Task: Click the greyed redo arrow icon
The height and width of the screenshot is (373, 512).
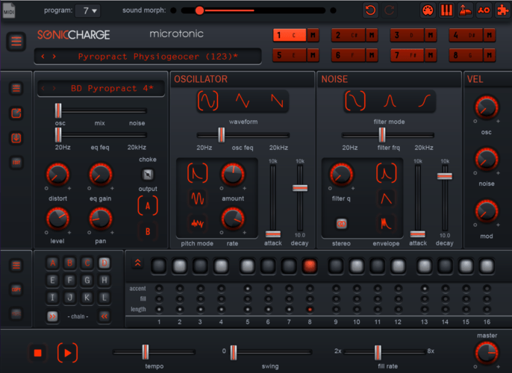Action: tap(389, 10)
